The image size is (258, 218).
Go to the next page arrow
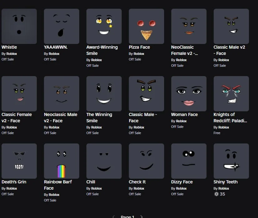click(142, 216)
